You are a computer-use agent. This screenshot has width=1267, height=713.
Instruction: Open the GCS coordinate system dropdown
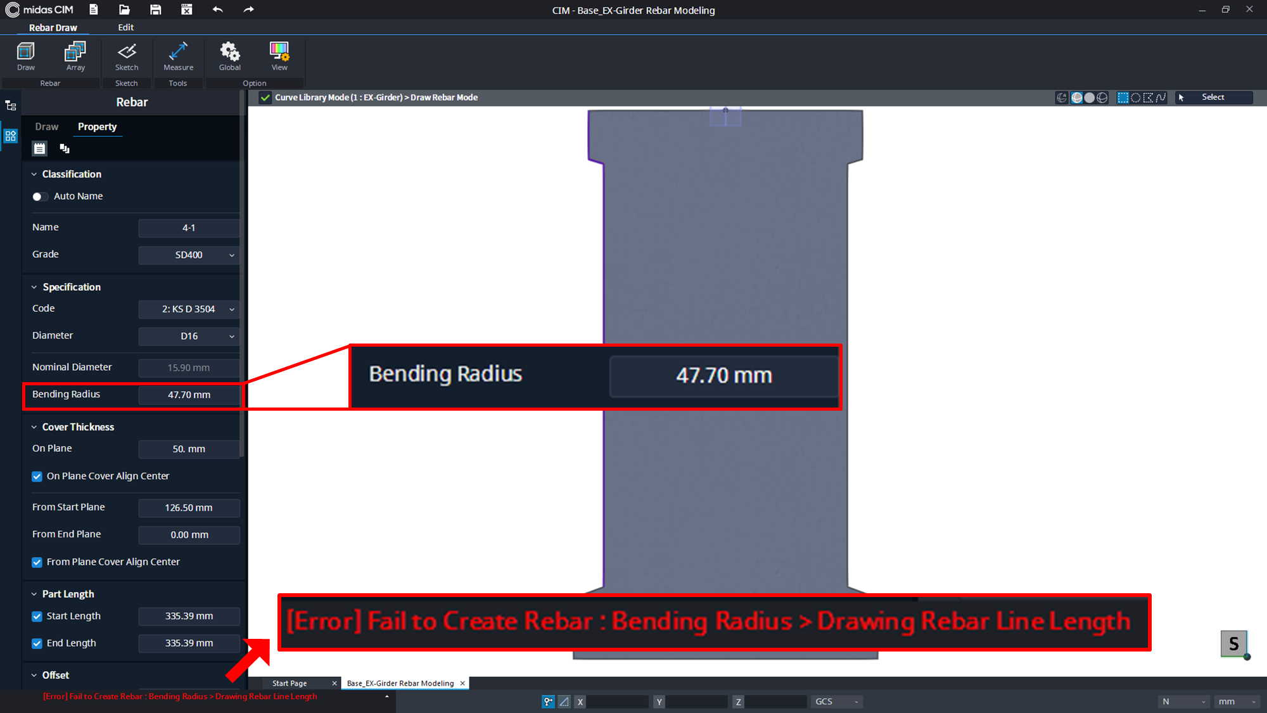(x=836, y=702)
